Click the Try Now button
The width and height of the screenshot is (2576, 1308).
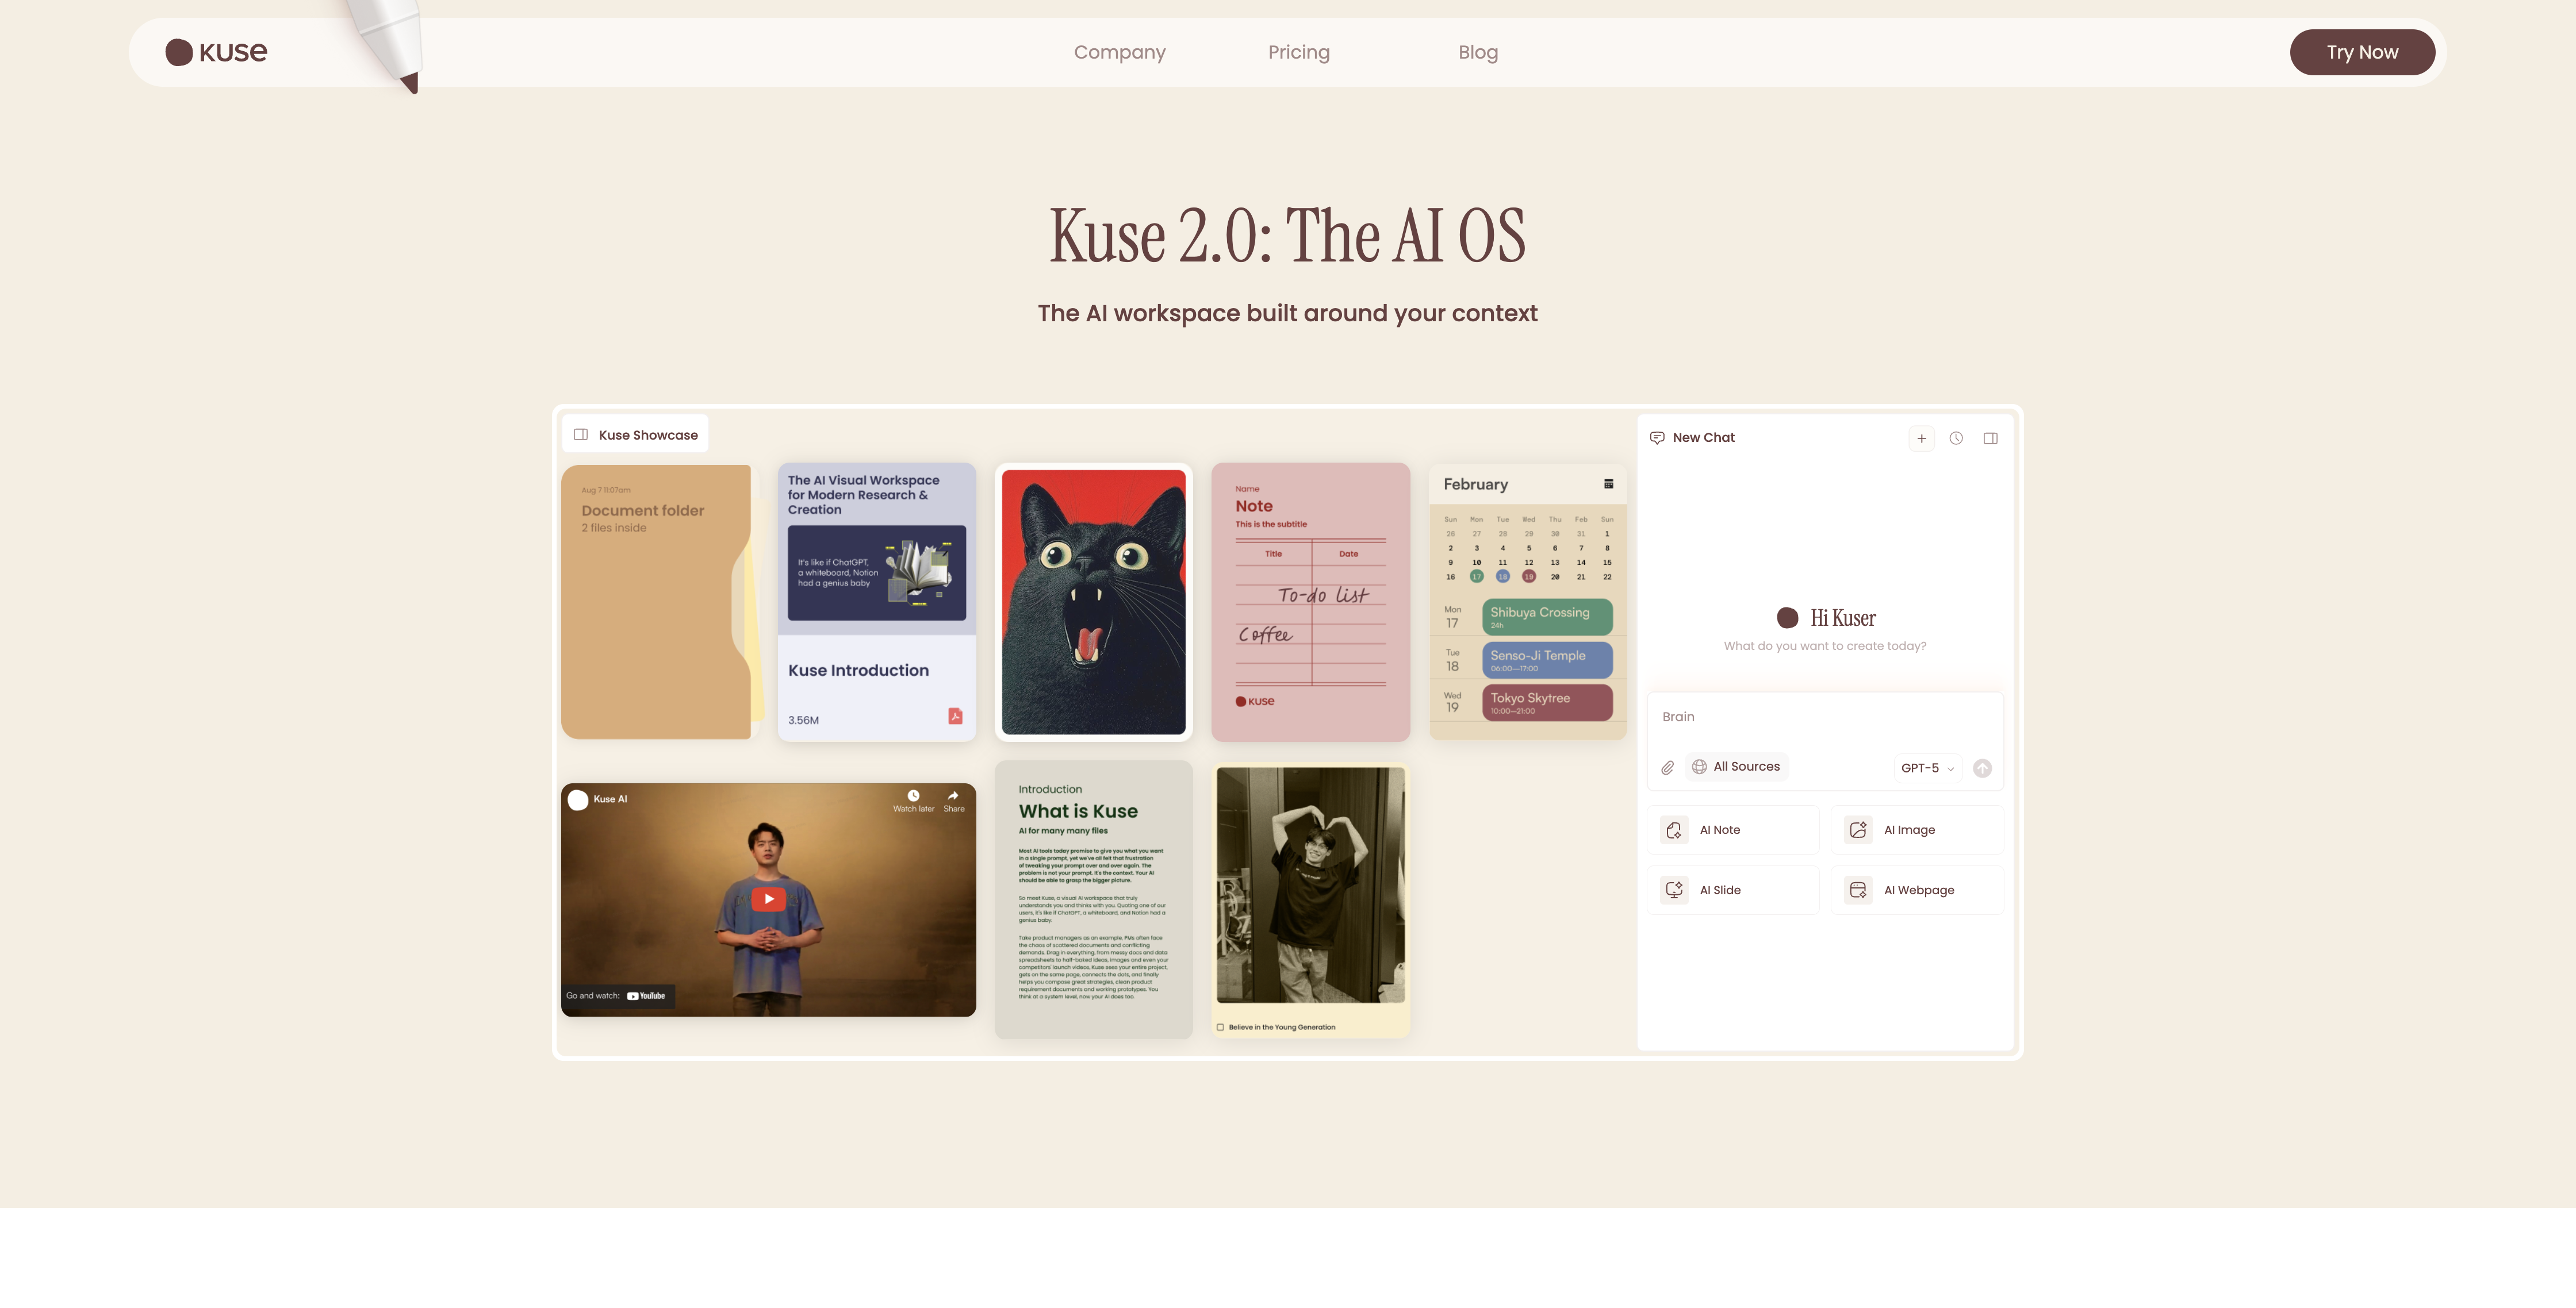point(2361,52)
